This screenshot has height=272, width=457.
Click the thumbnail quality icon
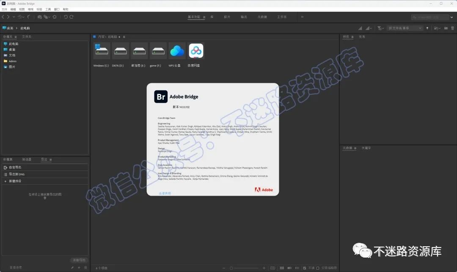pyautogui.click(x=360, y=28)
